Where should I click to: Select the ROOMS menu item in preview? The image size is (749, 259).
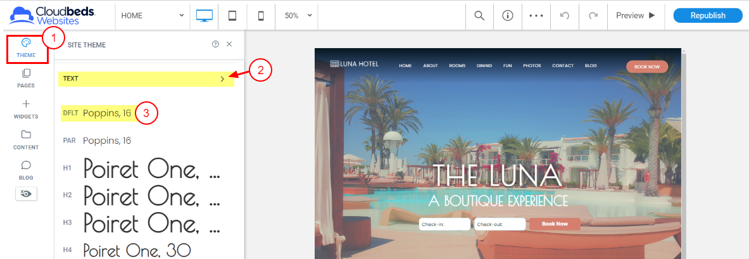pos(457,66)
